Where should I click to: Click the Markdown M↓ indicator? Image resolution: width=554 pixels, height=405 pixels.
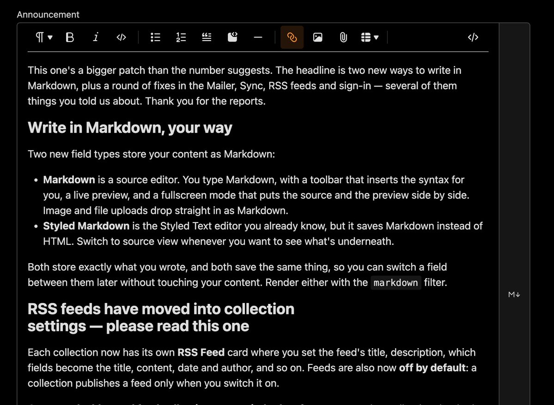pos(514,295)
